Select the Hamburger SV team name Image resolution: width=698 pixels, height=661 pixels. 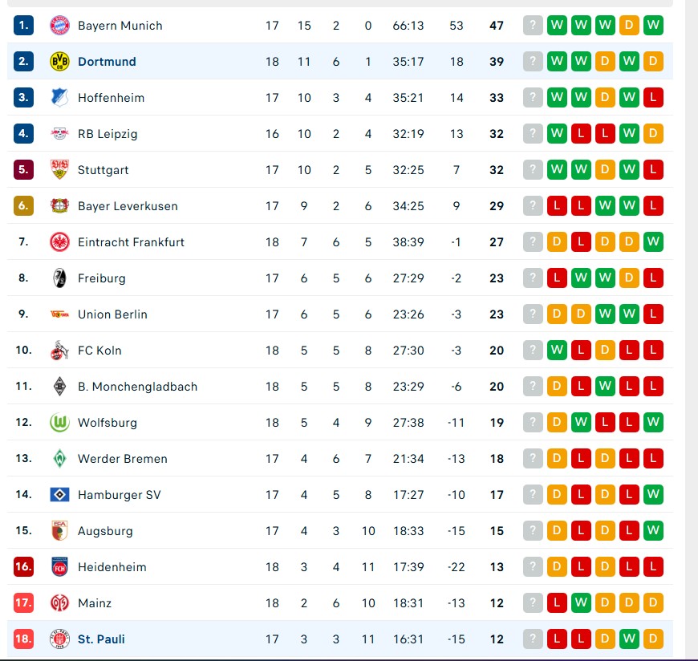pyautogui.click(x=119, y=495)
